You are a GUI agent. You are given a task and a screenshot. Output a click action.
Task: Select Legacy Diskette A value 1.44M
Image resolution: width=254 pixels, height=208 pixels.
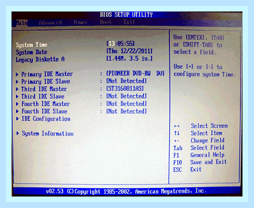[x=129, y=59]
